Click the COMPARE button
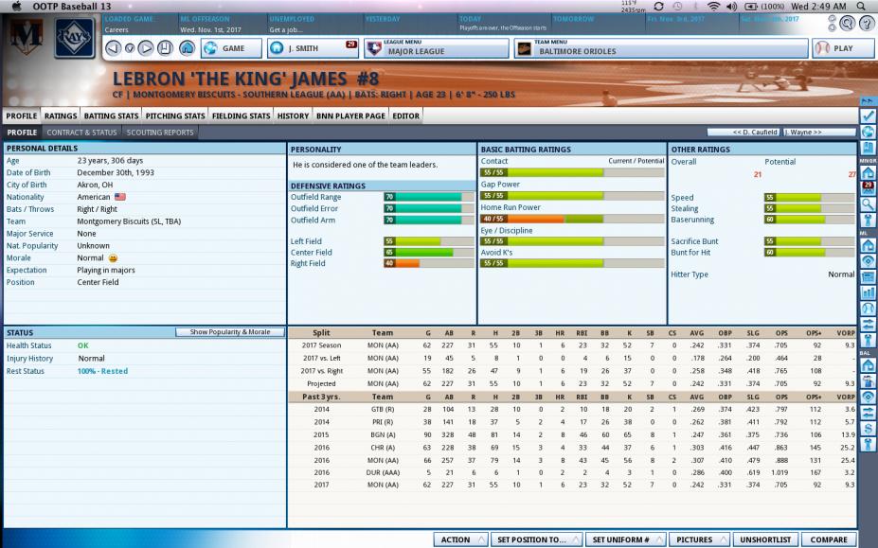 point(829,539)
